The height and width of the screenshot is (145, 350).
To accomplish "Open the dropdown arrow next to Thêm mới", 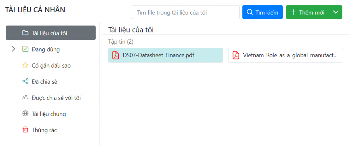I will pyautogui.click(x=336, y=12).
